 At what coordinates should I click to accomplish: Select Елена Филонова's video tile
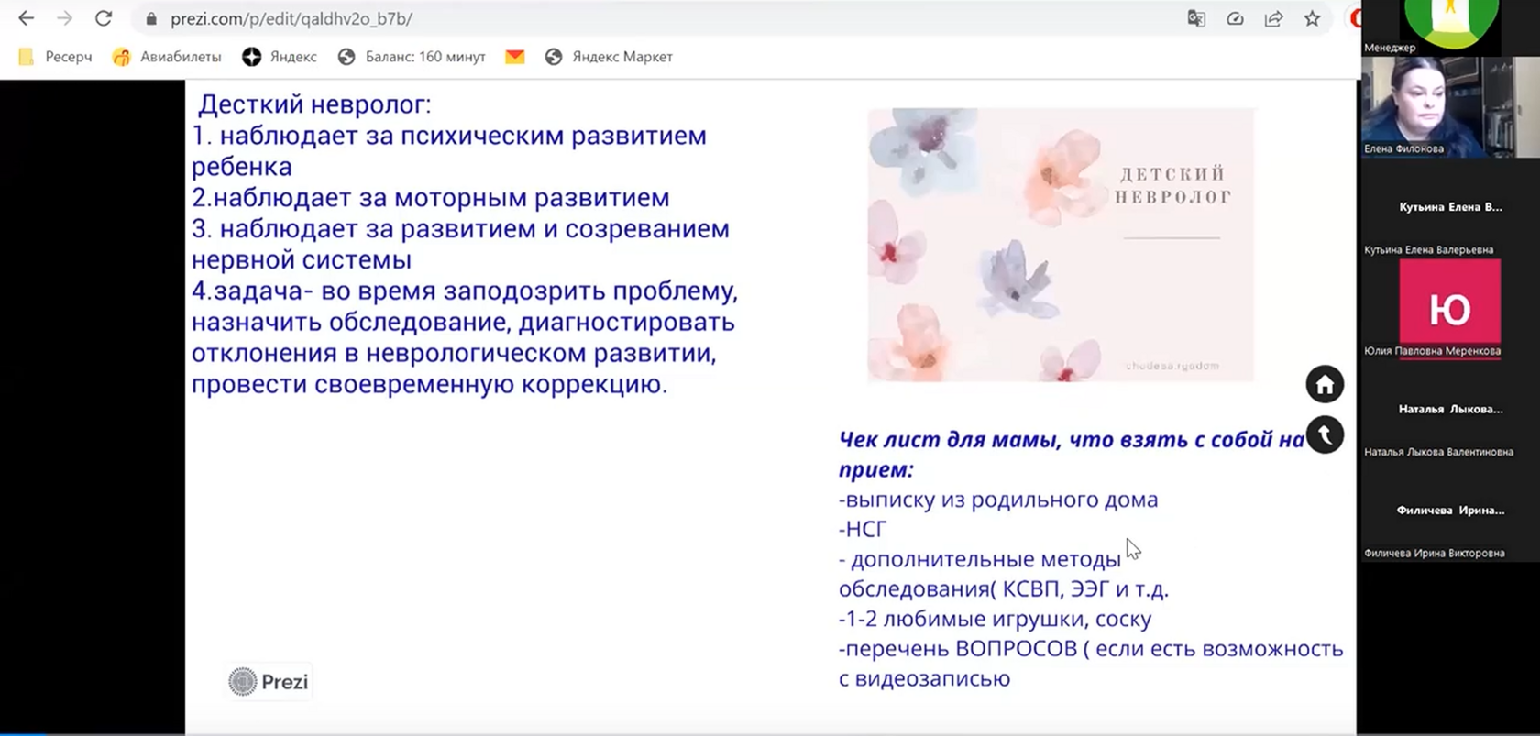tap(1450, 106)
